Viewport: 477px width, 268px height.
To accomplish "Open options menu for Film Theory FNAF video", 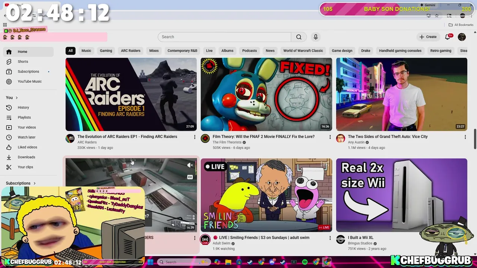I will [x=330, y=137].
